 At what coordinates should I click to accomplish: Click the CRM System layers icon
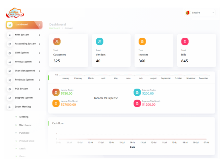pos(10,53)
